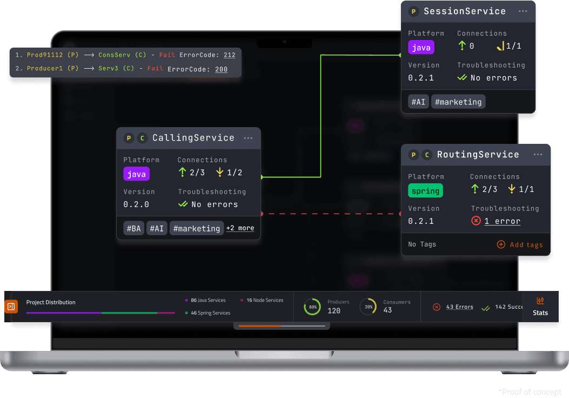Click red error icon on RoutingService troubleshooting
This screenshot has height=398, width=569.
[x=476, y=221]
